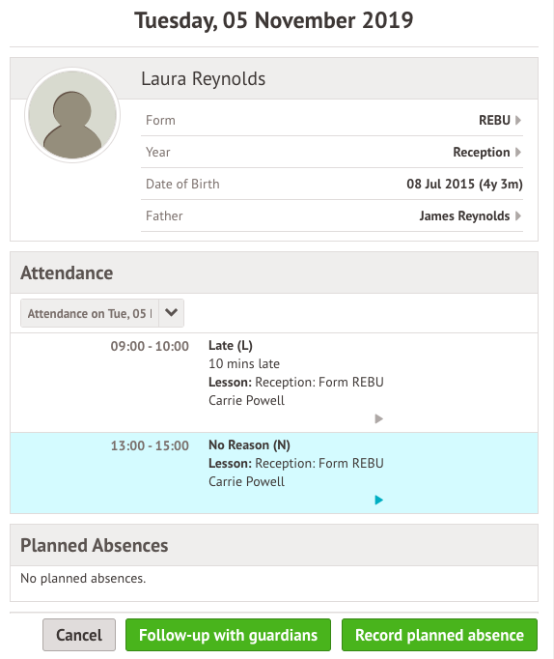Viewport: 554px width, 659px height.
Task: Open James Reynolds arrow icon
Action: (518, 216)
